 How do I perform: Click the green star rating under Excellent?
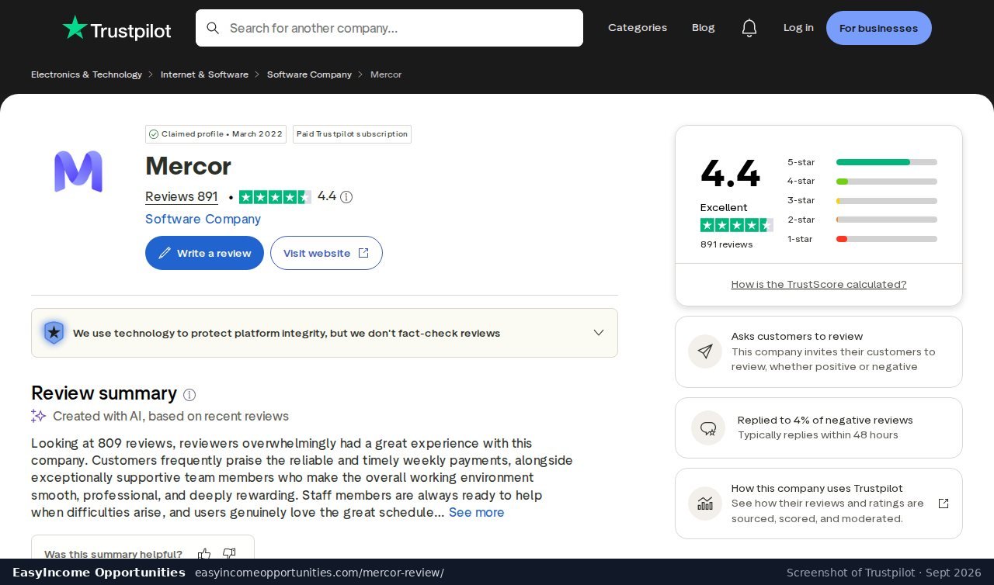(x=737, y=225)
